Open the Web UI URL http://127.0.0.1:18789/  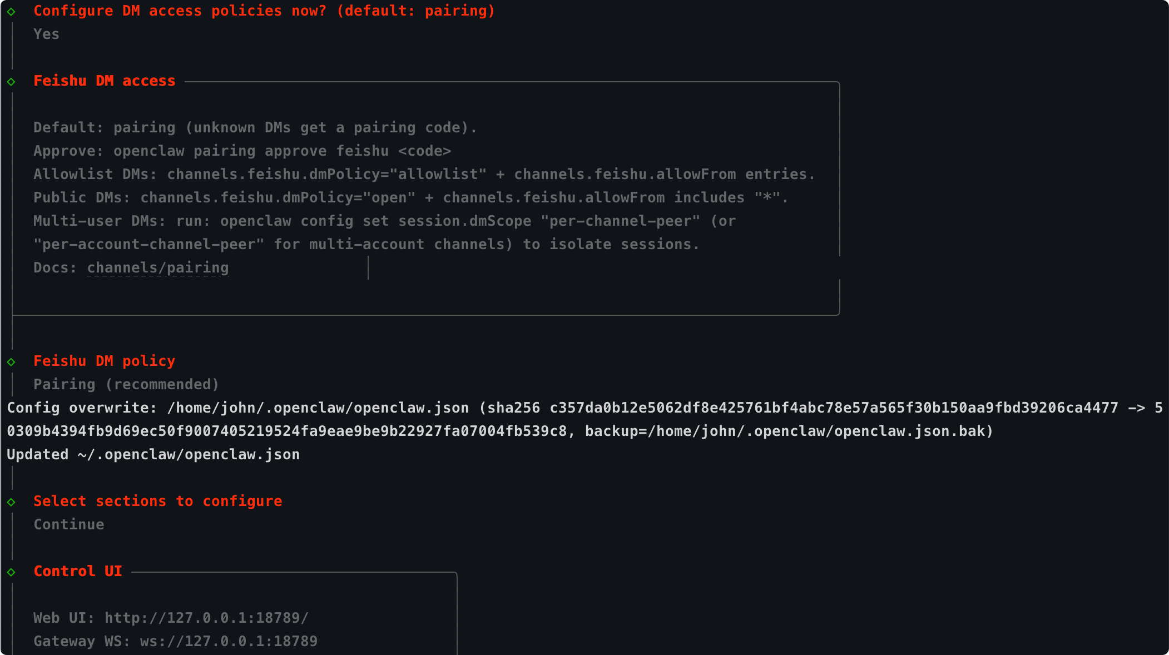pos(206,618)
